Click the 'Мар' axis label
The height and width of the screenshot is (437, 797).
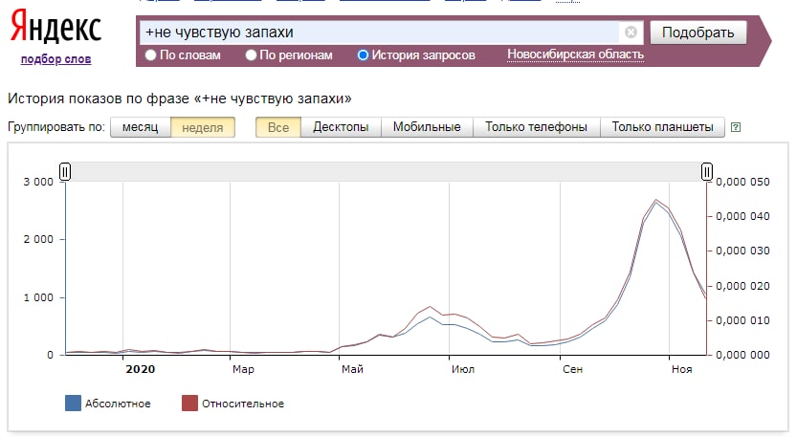pyautogui.click(x=243, y=369)
